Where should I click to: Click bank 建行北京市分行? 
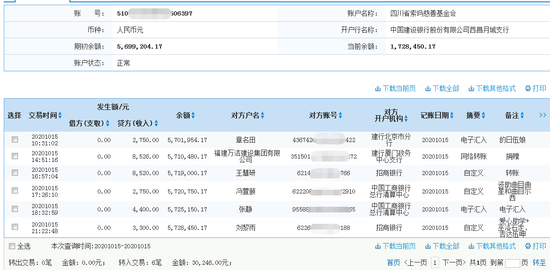pyautogui.click(x=391, y=140)
